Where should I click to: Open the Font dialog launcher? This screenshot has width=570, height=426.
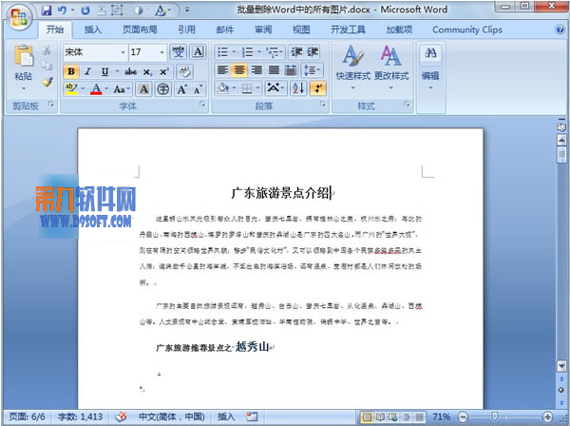(x=202, y=105)
